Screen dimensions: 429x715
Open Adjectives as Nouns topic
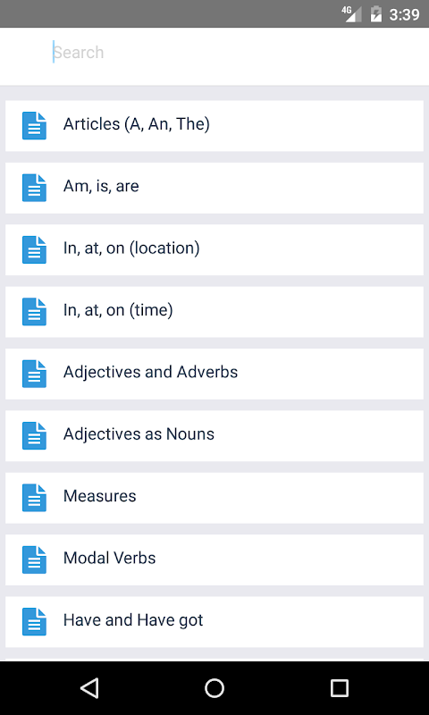tap(214, 436)
